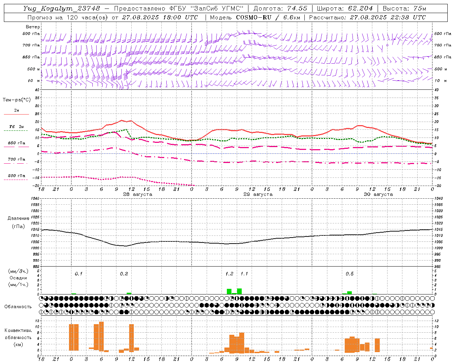Click the Тем-ра(°C) axis label

[x=17, y=100]
